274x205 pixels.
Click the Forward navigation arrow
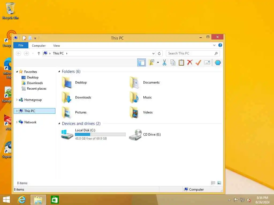[x=26, y=53]
